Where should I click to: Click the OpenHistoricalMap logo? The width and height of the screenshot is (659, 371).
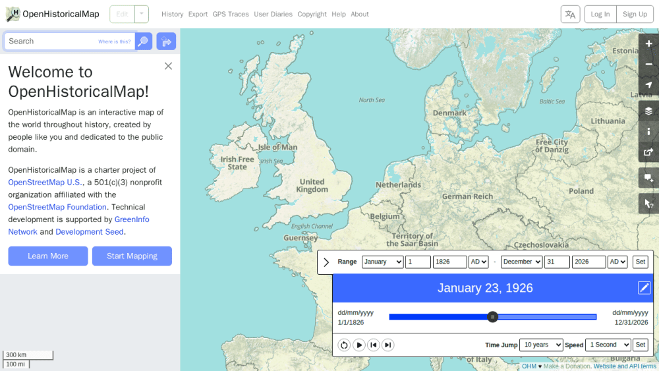(53, 14)
